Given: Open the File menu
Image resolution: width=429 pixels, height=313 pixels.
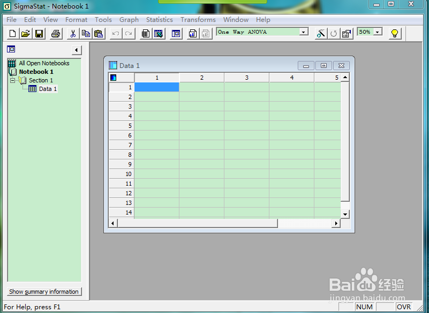Looking at the screenshot, I should [x=11, y=20].
